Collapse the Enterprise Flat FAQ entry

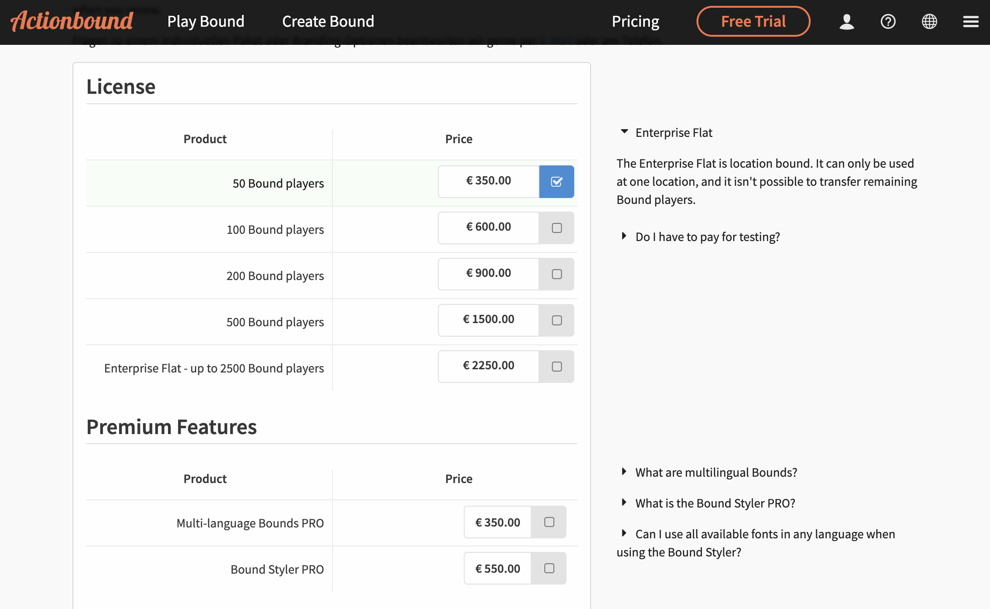click(667, 132)
